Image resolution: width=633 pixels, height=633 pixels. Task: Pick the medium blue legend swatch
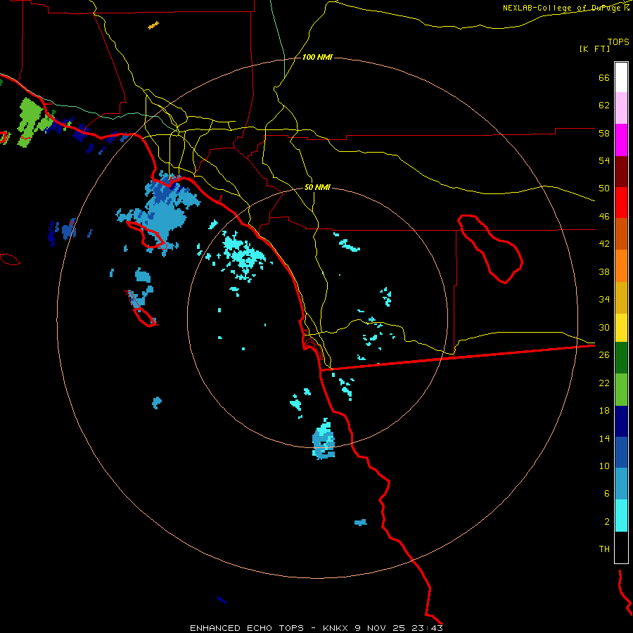click(x=621, y=452)
